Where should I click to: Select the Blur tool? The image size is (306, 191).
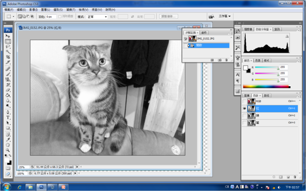point(8,101)
